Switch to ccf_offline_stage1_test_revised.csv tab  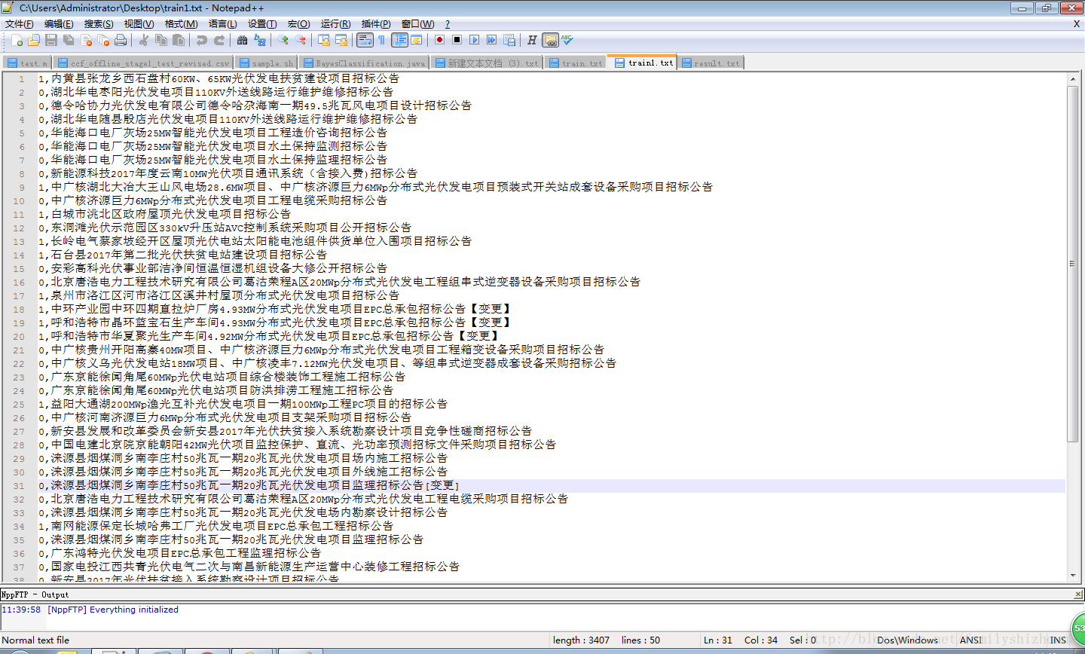coord(143,63)
